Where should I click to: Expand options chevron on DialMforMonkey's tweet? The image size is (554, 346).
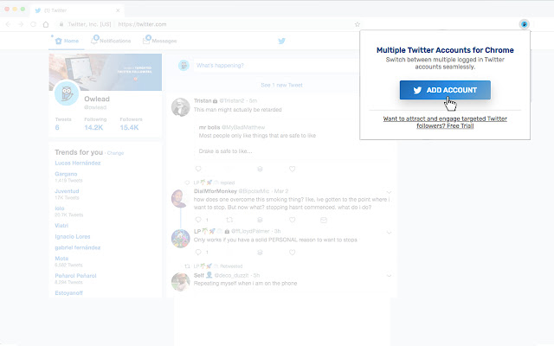pyautogui.click(x=389, y=192)
